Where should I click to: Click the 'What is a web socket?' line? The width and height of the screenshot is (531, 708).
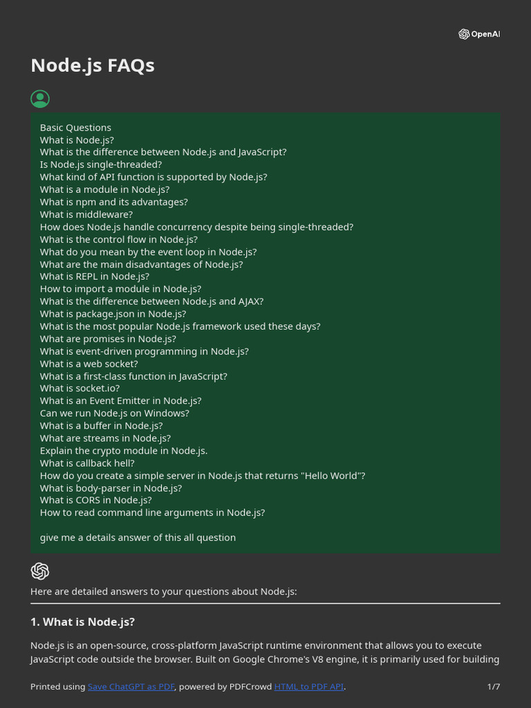[x=88, y=364]
